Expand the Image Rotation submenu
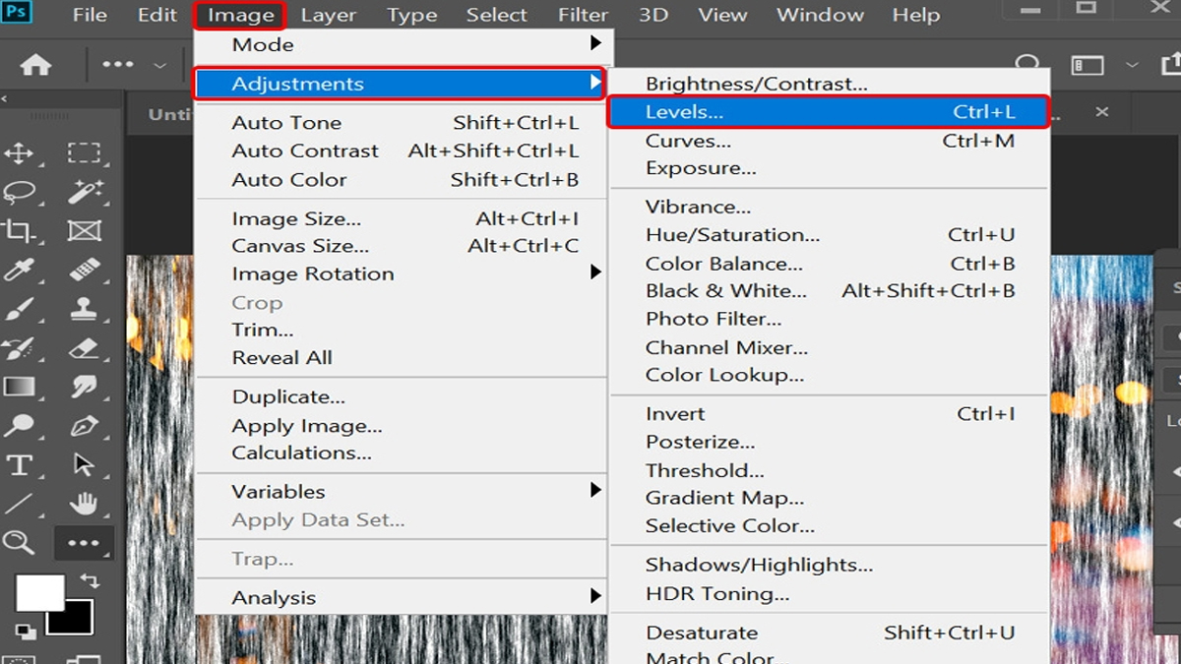 (x=311, y=273)
